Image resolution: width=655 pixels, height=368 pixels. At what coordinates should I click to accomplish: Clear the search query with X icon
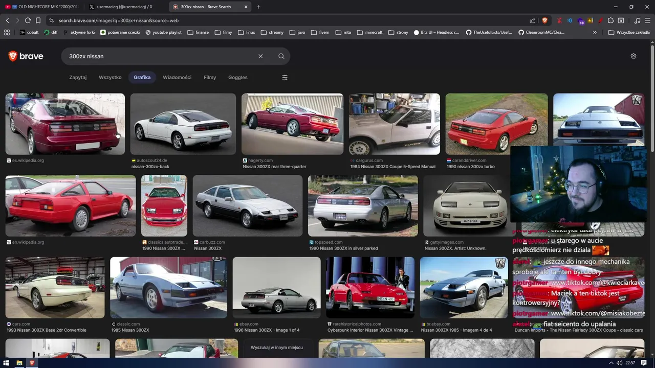[x=260, y=56]
